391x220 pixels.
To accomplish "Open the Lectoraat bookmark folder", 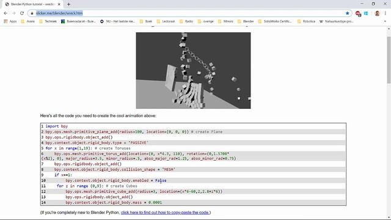I will [166, 21].
